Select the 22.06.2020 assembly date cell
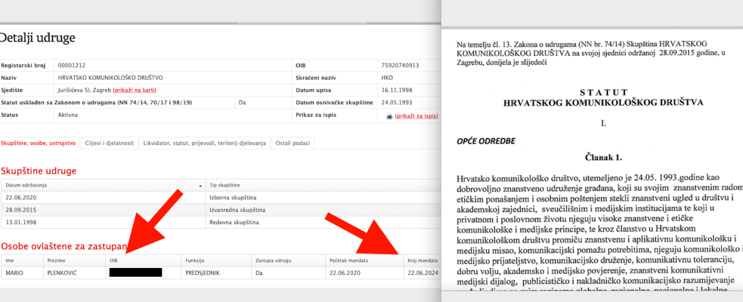Viewport: 743px width, 302px height. point(103,197)
